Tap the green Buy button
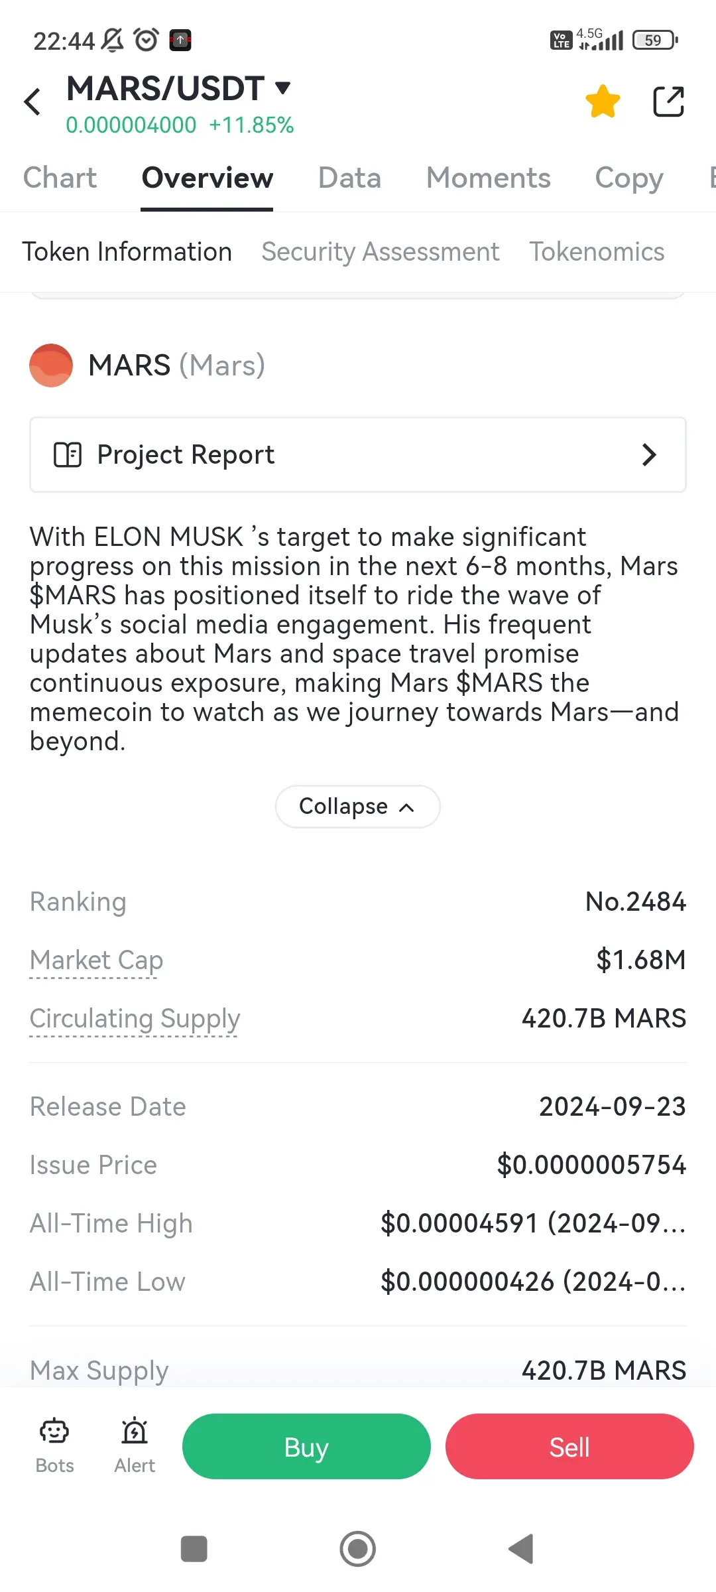716x1592 pixels. [306, 1447]
